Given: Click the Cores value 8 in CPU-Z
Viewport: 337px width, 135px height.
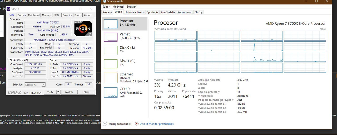Looking at the screenshot, I should (68, 85).
